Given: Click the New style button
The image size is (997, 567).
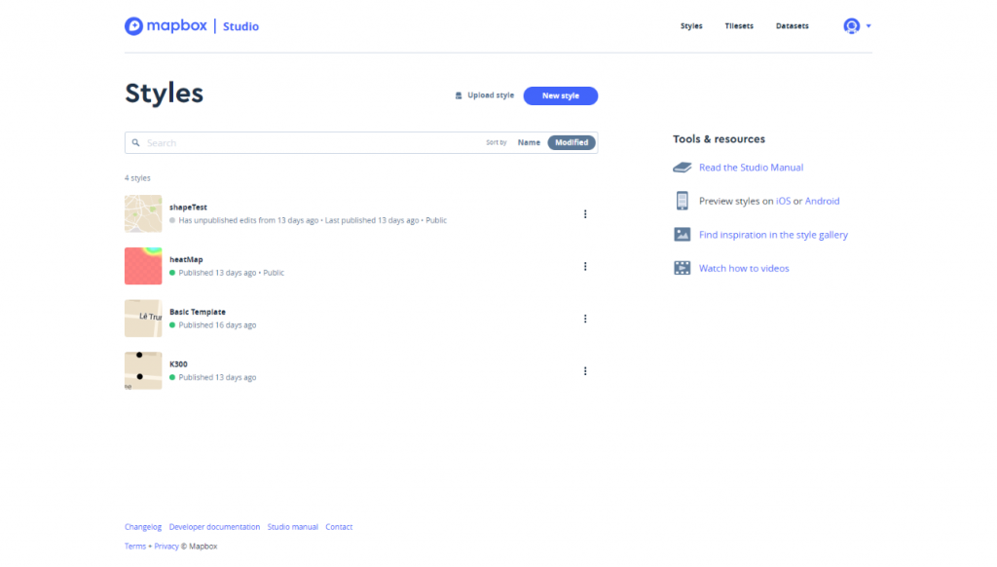Looking at the screenshot, I should [560, 95].
